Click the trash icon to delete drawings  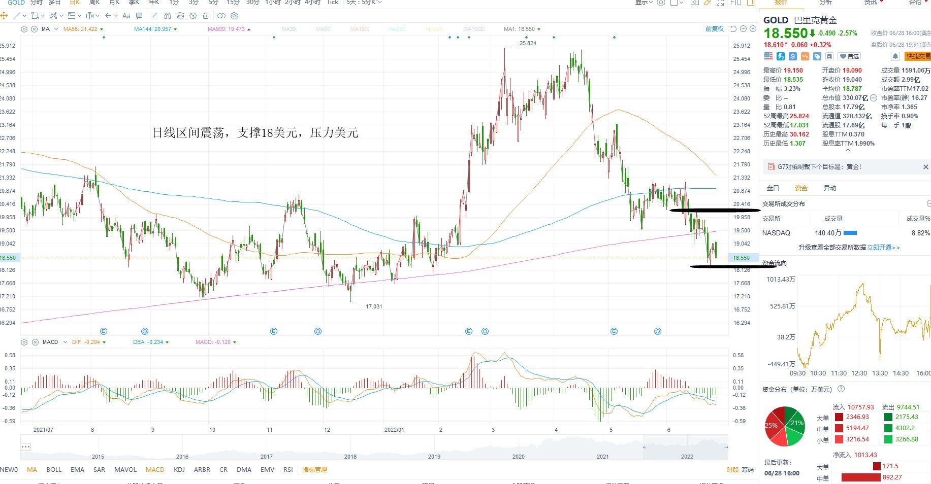206,16
